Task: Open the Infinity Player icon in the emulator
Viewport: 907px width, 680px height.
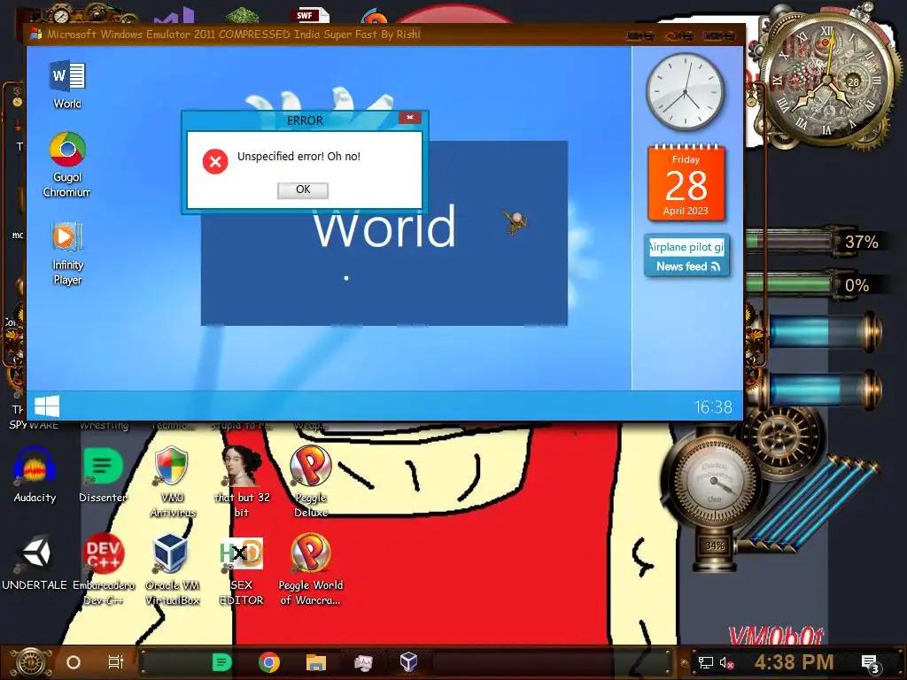Action: pyautogui.click(x=67, y=253)
